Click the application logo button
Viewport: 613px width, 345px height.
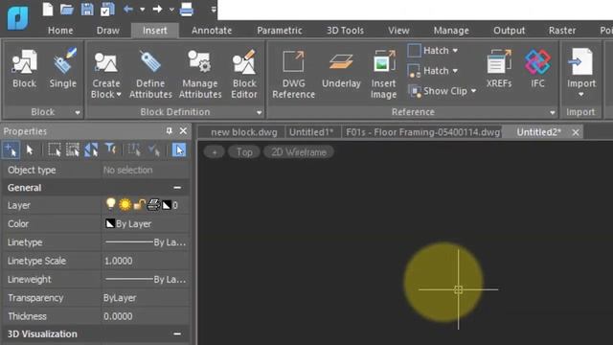pos(18,17)
